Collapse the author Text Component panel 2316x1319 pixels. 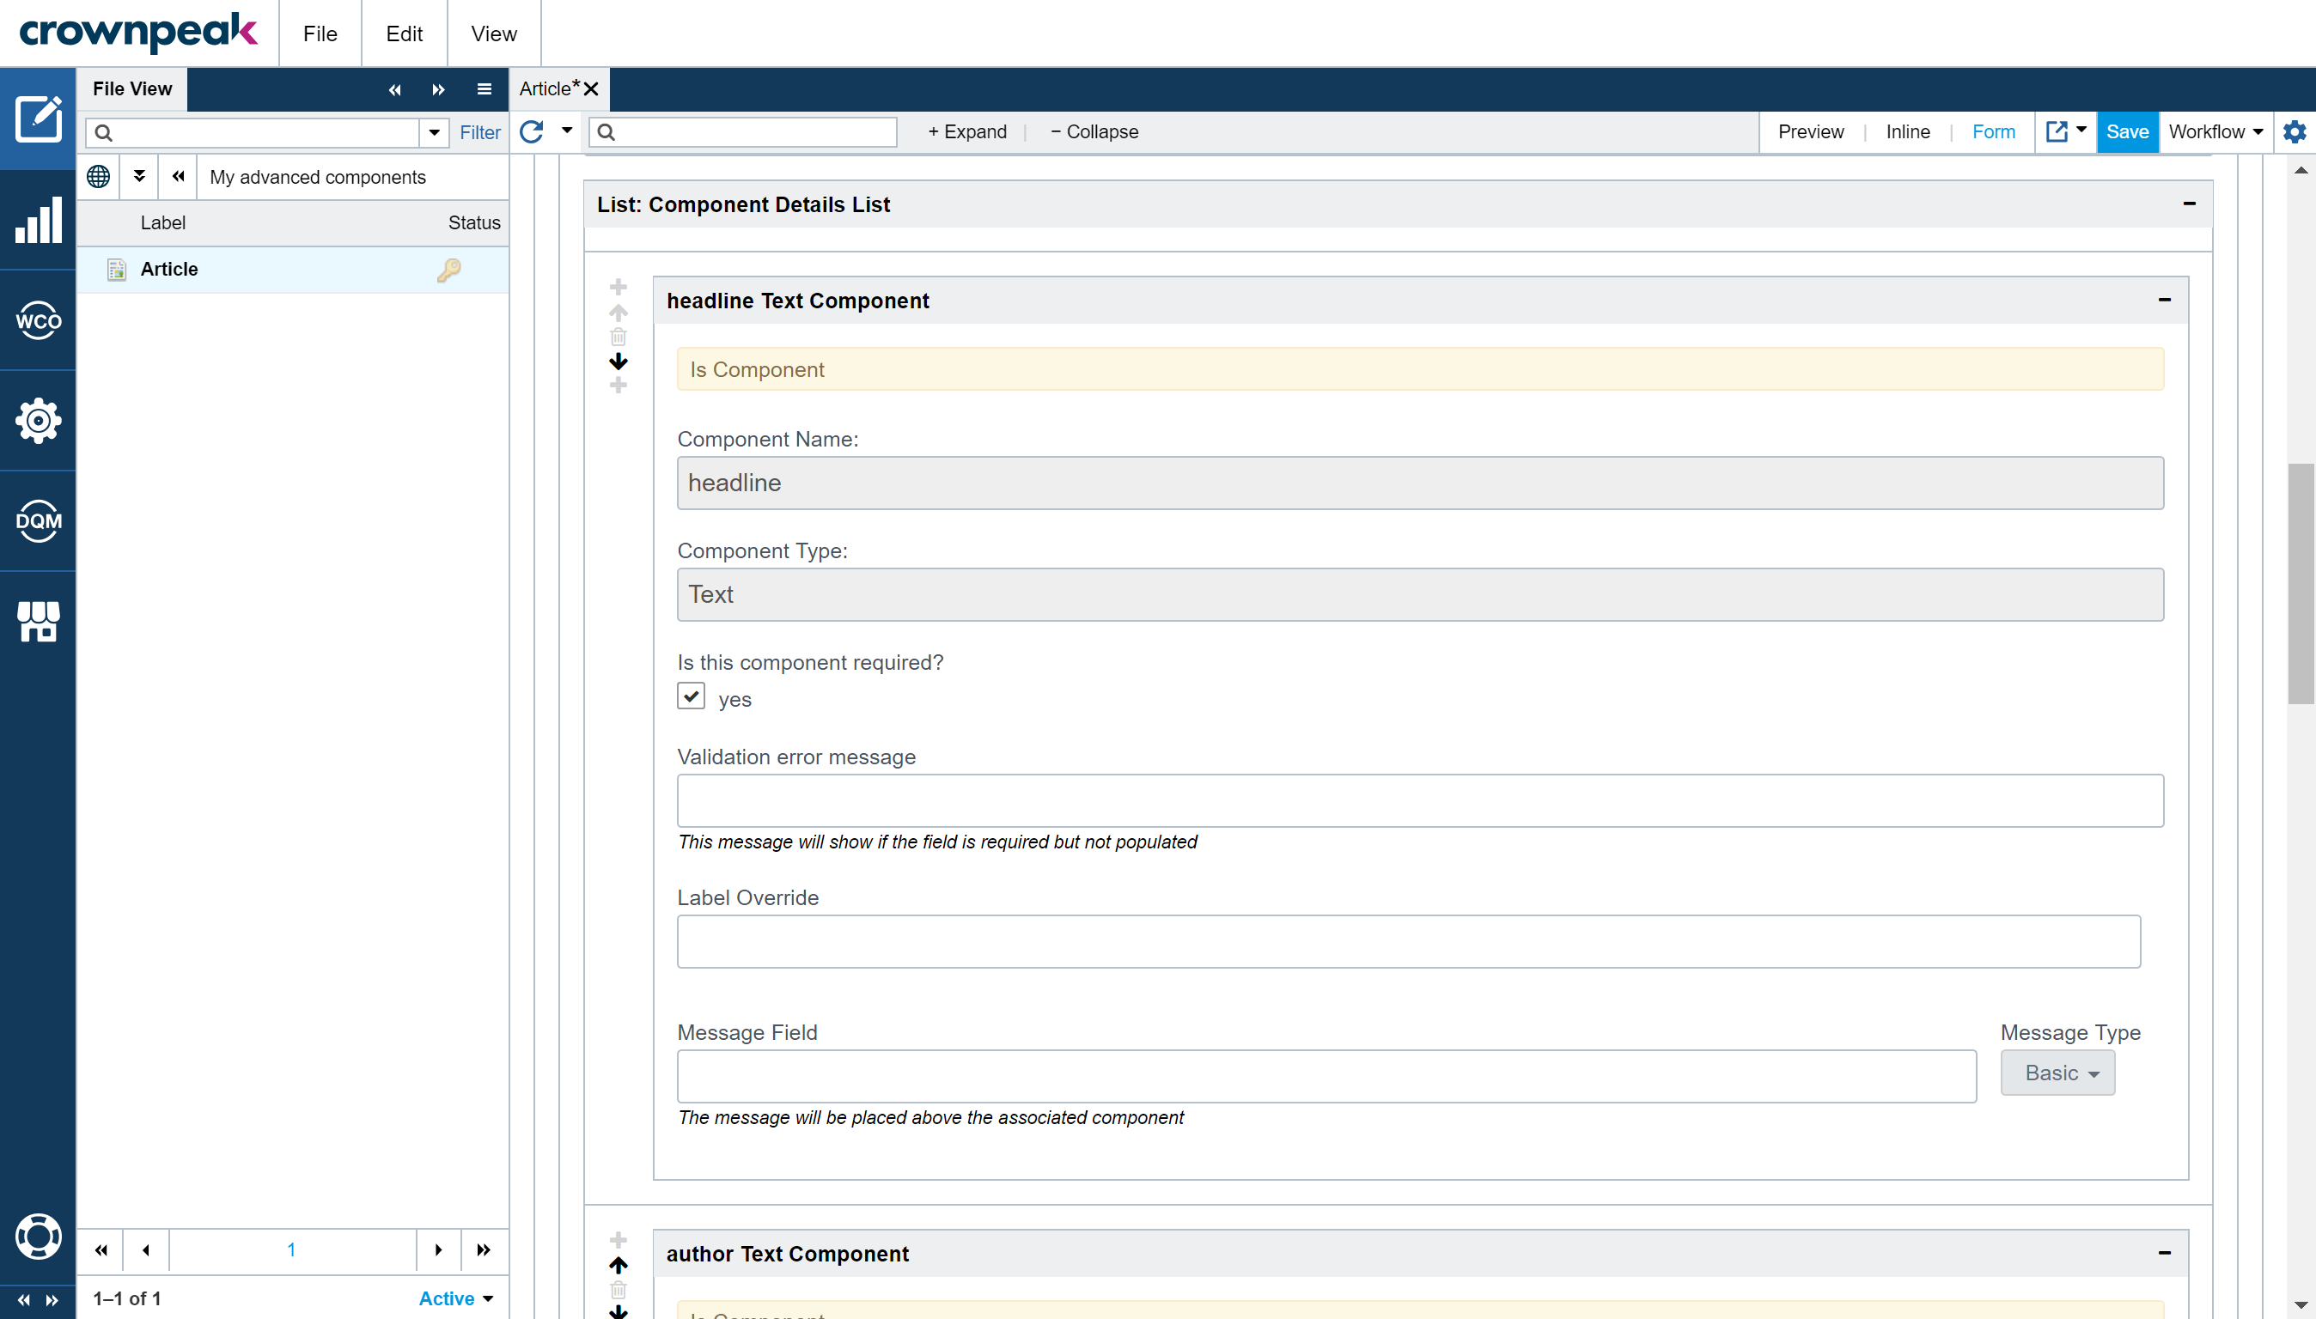pyautogui.click(x=2165, y=1253)
